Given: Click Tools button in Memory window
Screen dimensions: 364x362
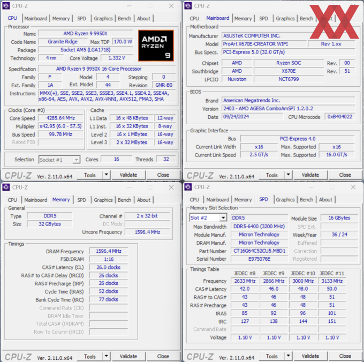Looking at the screenshot, I should coord(89,357).
